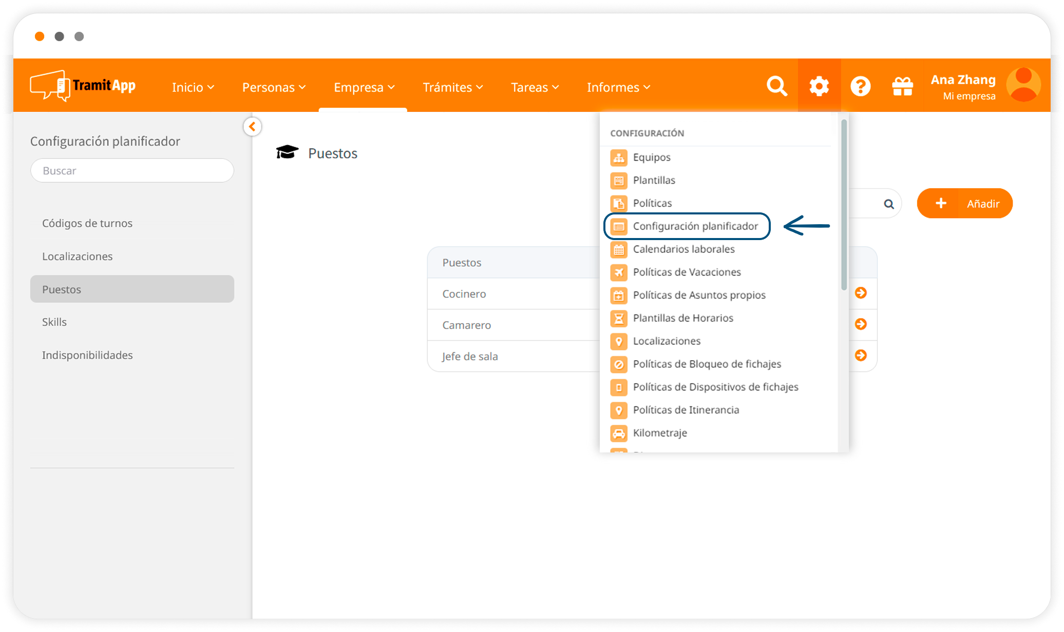Click the top navigation search magnifier
This screenshot has width=1064, height=632.
776,86
